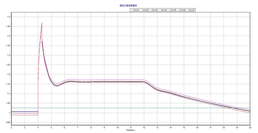Click the blue Chinese chart title
Screen dimensions: 258x133
pos(129,5)
